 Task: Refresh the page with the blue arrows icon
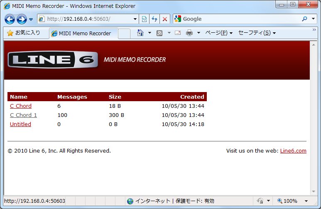point(154,19)
